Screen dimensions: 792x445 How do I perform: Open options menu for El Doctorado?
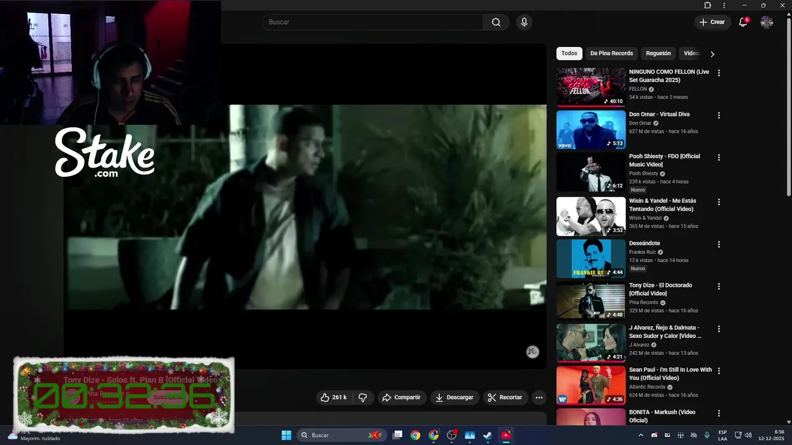pos(718,287)
